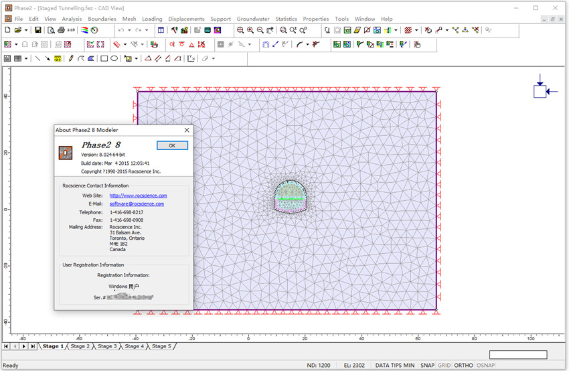Screen dimensions: 569x371
Task: Click the New file icon
Action: tap(7, 30)
